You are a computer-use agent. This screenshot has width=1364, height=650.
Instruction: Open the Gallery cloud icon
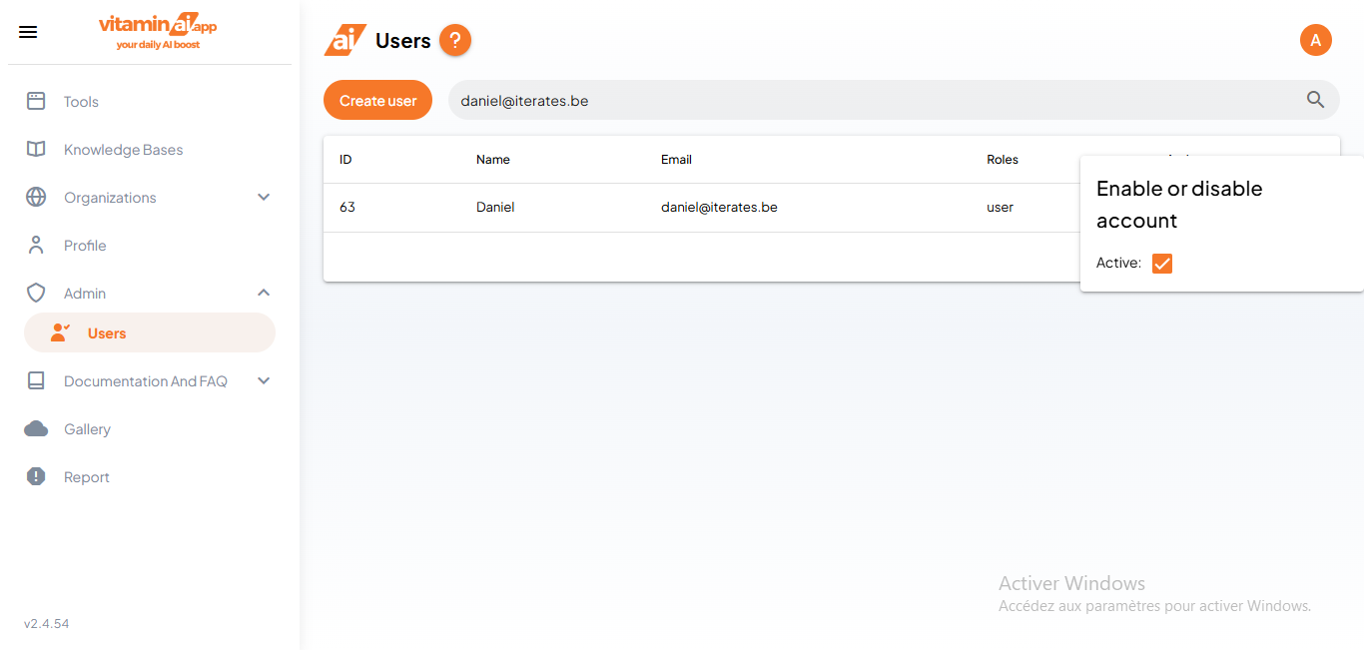pos(36,428)
